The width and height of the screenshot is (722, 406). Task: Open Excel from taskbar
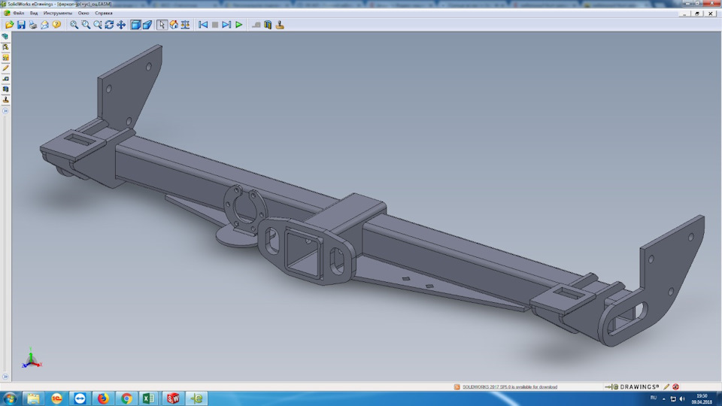pos(149,398)
